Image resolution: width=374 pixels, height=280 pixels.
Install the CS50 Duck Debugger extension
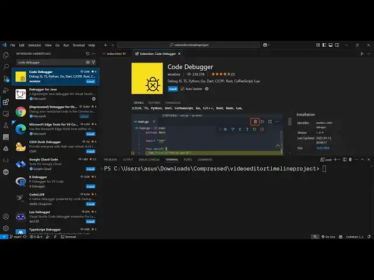pos(91,152)
